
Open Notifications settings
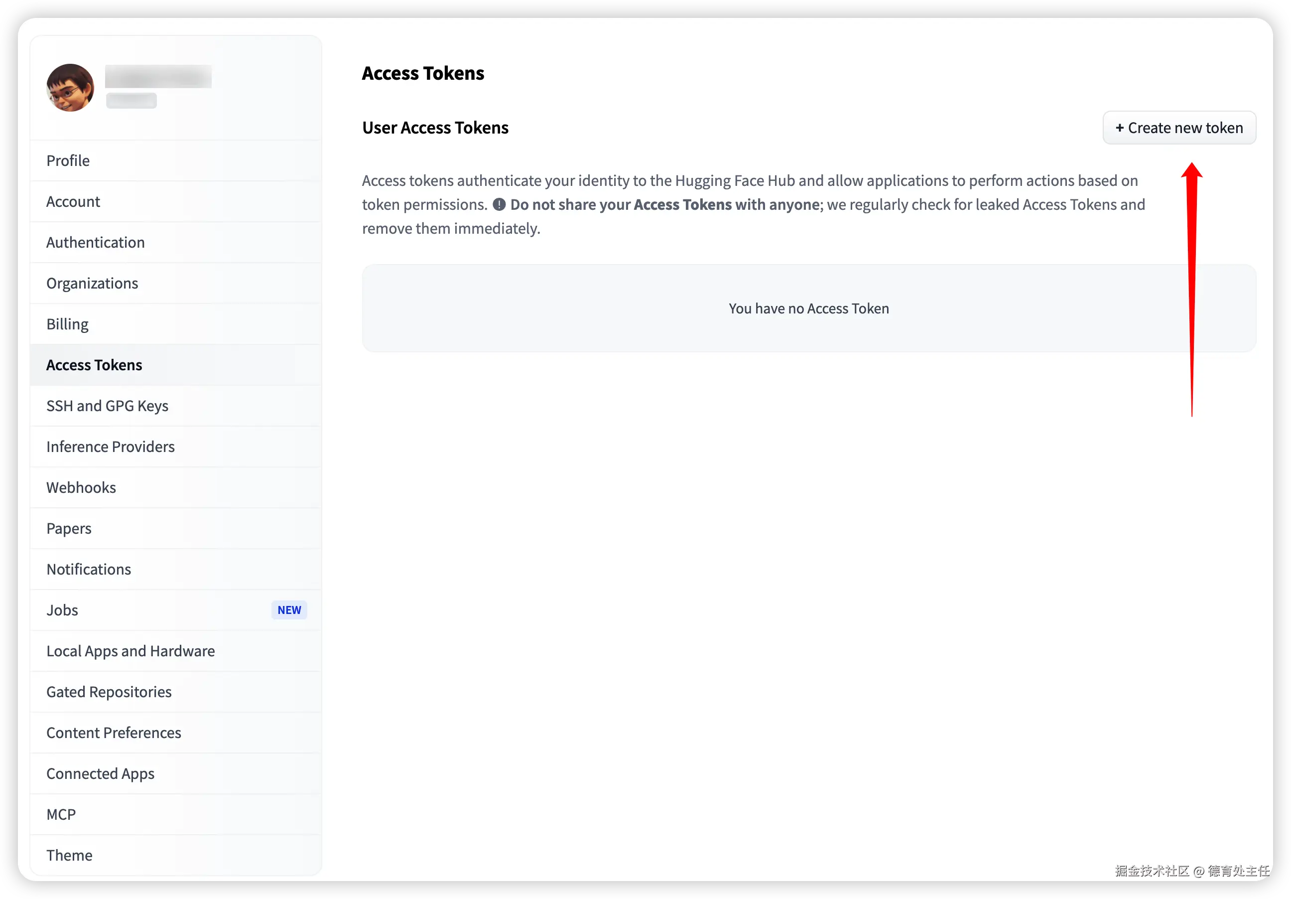[88, 569]
